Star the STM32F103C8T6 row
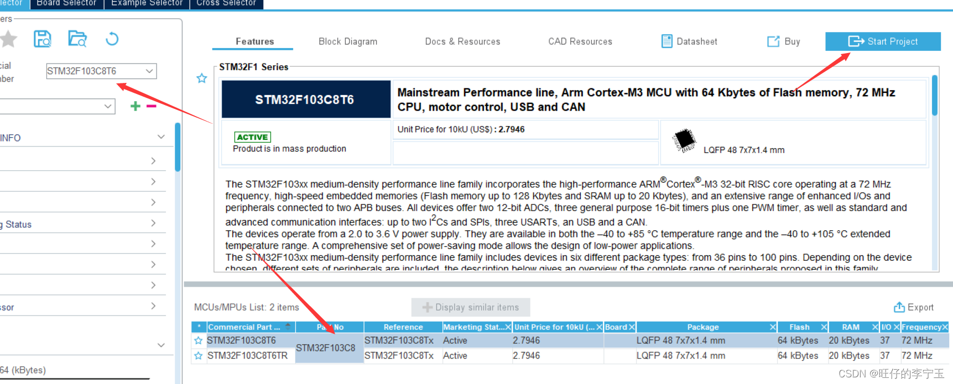This screenshot has height=384, width=953. pos(199,340)
